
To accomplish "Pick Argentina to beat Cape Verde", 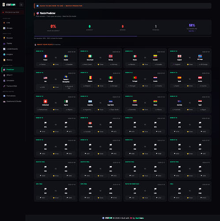I will point(87,110).
